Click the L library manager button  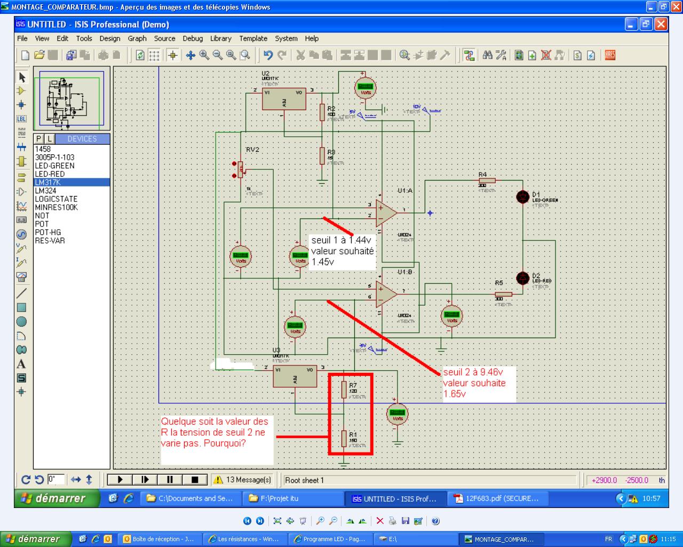click(49, 139)
